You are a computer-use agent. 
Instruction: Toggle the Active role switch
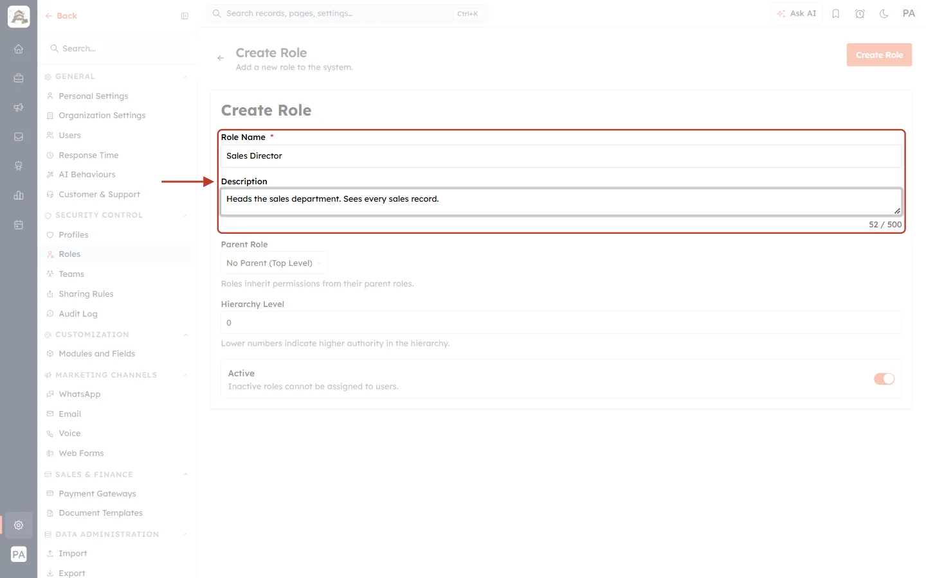tap(884, 379)
